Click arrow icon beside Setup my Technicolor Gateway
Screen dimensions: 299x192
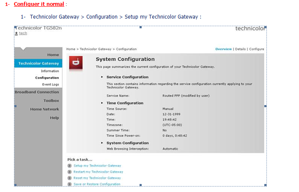click(69, 166)
